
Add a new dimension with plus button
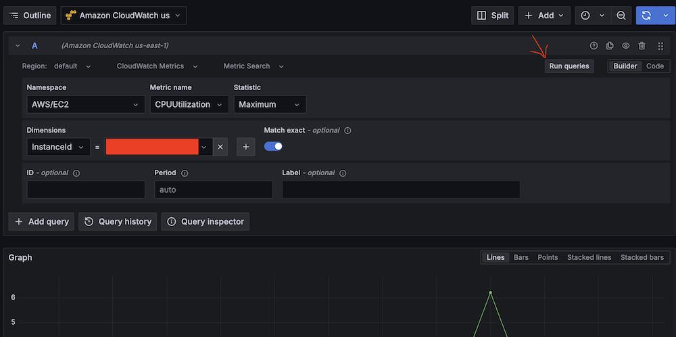click(246, 147)
